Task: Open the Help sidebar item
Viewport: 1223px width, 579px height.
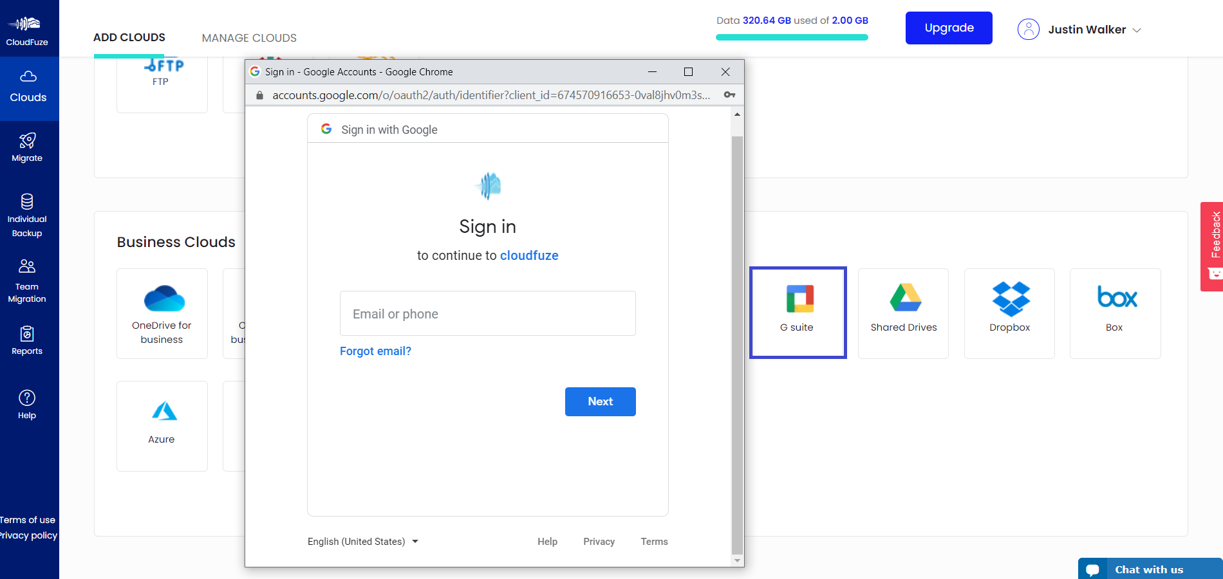Action: [x=27, y=405]
